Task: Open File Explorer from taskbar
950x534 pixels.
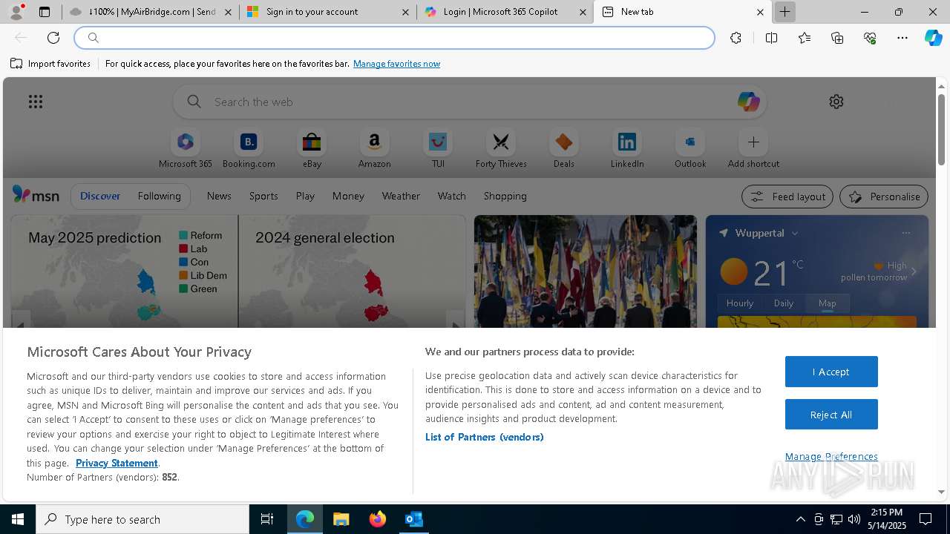Action: pyautogui.click(x=341, y=519)
